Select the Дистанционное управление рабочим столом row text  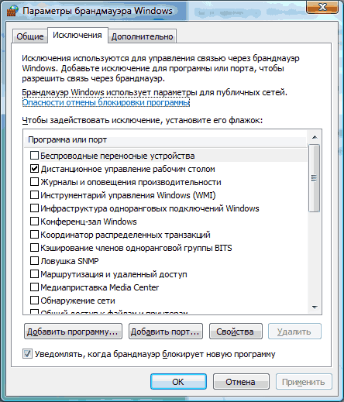point(128,169)
